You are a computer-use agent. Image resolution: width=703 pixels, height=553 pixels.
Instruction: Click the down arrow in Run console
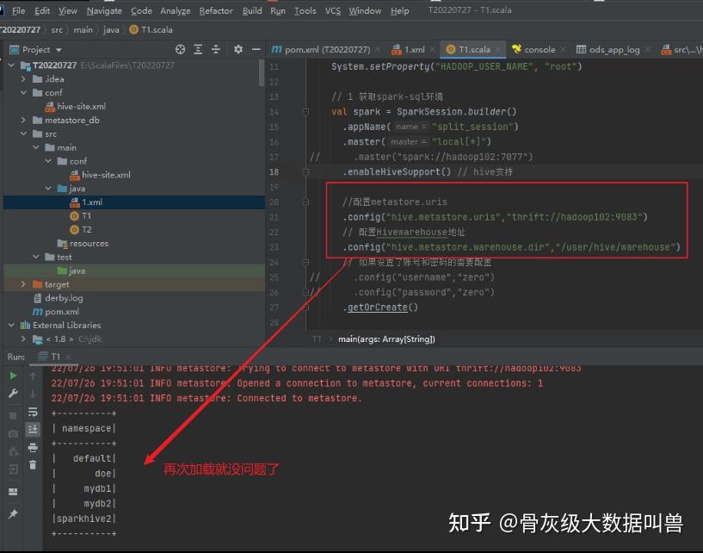pos(33,394)
